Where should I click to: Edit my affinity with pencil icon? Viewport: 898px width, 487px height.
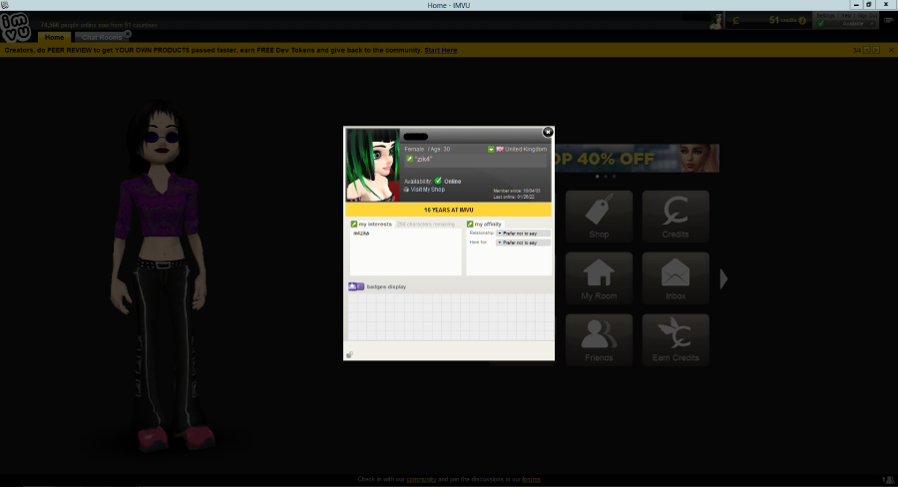[470, 224]
